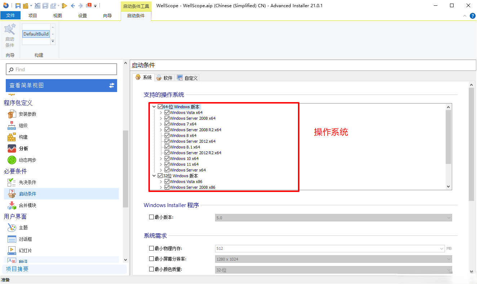Toggle the 32位 Windows 版本 checkbox
477x284 pixels.
point(160,176)
